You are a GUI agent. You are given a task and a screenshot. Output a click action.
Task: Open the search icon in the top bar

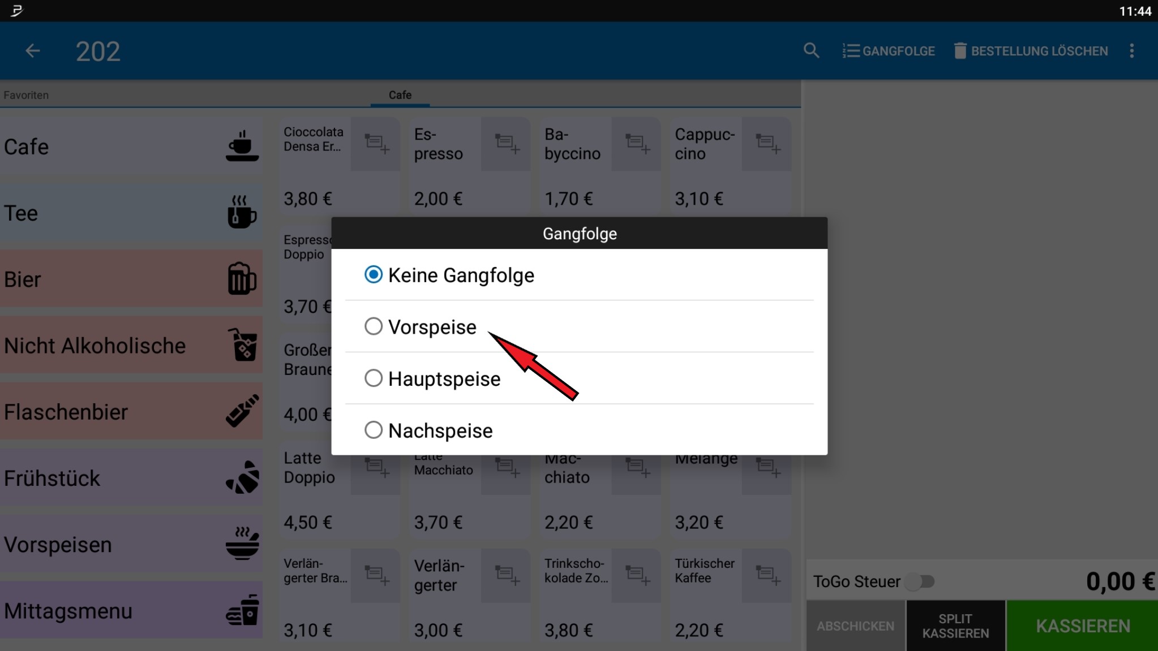point(811,50)
